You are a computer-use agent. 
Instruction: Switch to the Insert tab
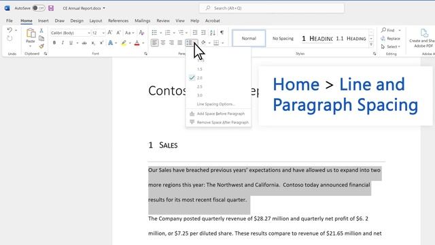(x=43, y=20)
